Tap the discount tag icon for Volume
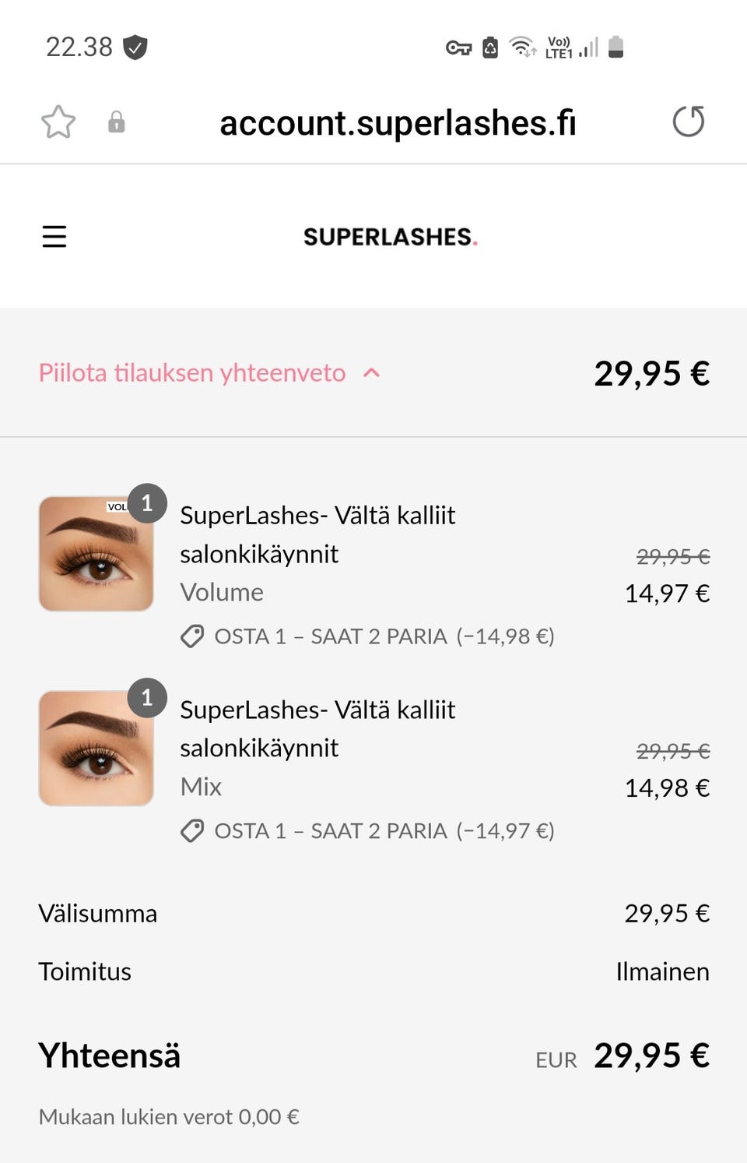This screenshot has height=1163, width=747. pos(192,636)
